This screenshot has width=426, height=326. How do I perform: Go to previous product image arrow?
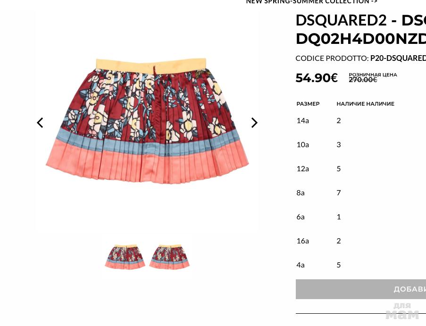(40, 123)
